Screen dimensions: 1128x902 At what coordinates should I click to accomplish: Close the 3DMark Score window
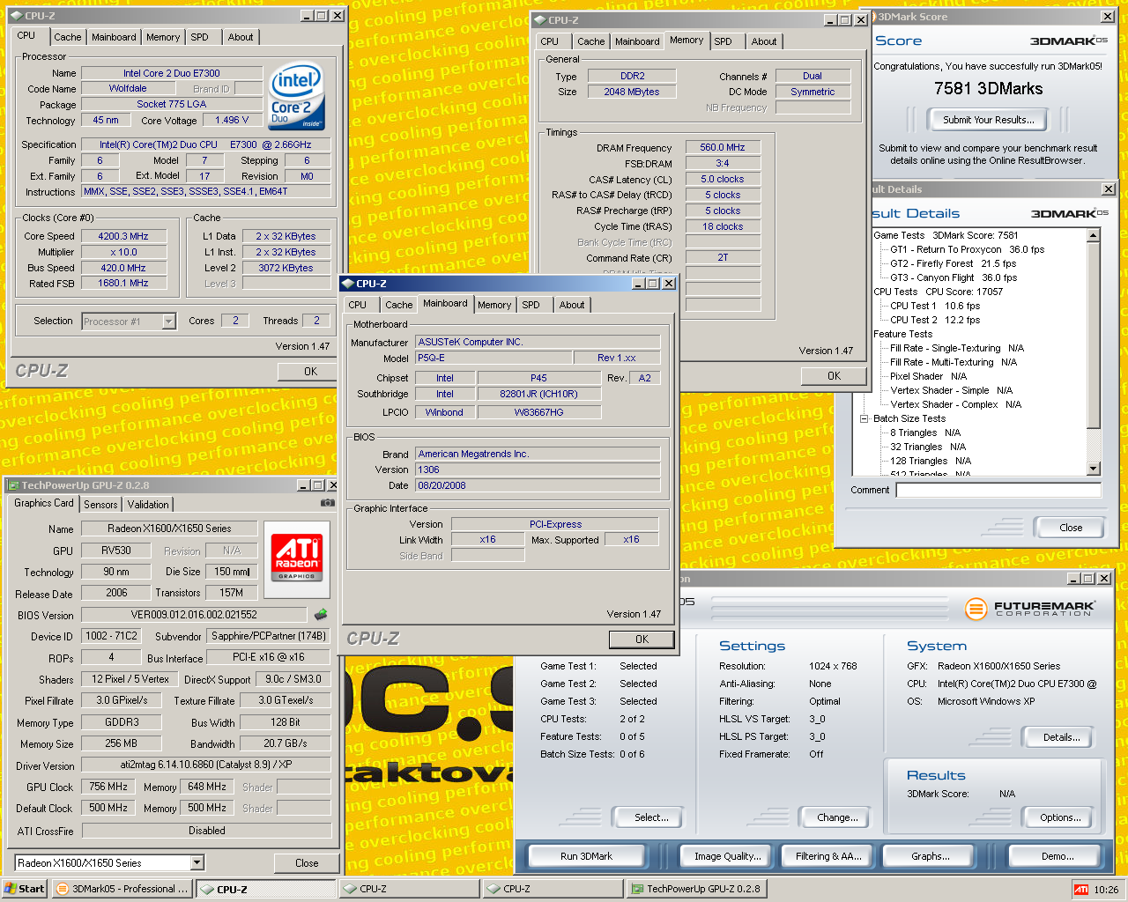click(1108, 17)
